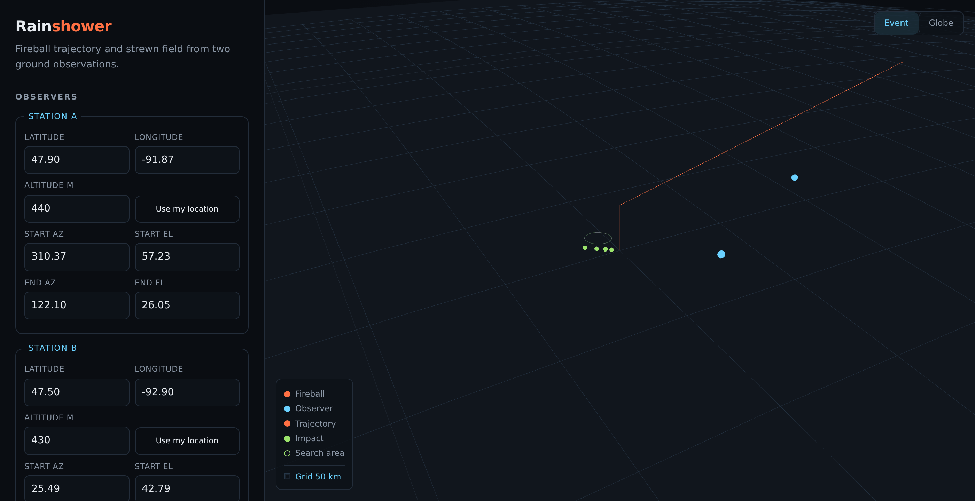Viewport: 975px width, 501px height.
Task: Edit Station B start elevation 42.79
Action: tap(187, 488)
